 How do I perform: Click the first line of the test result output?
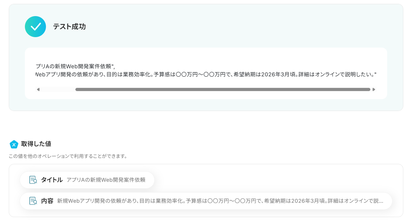(x=75, y=67)
